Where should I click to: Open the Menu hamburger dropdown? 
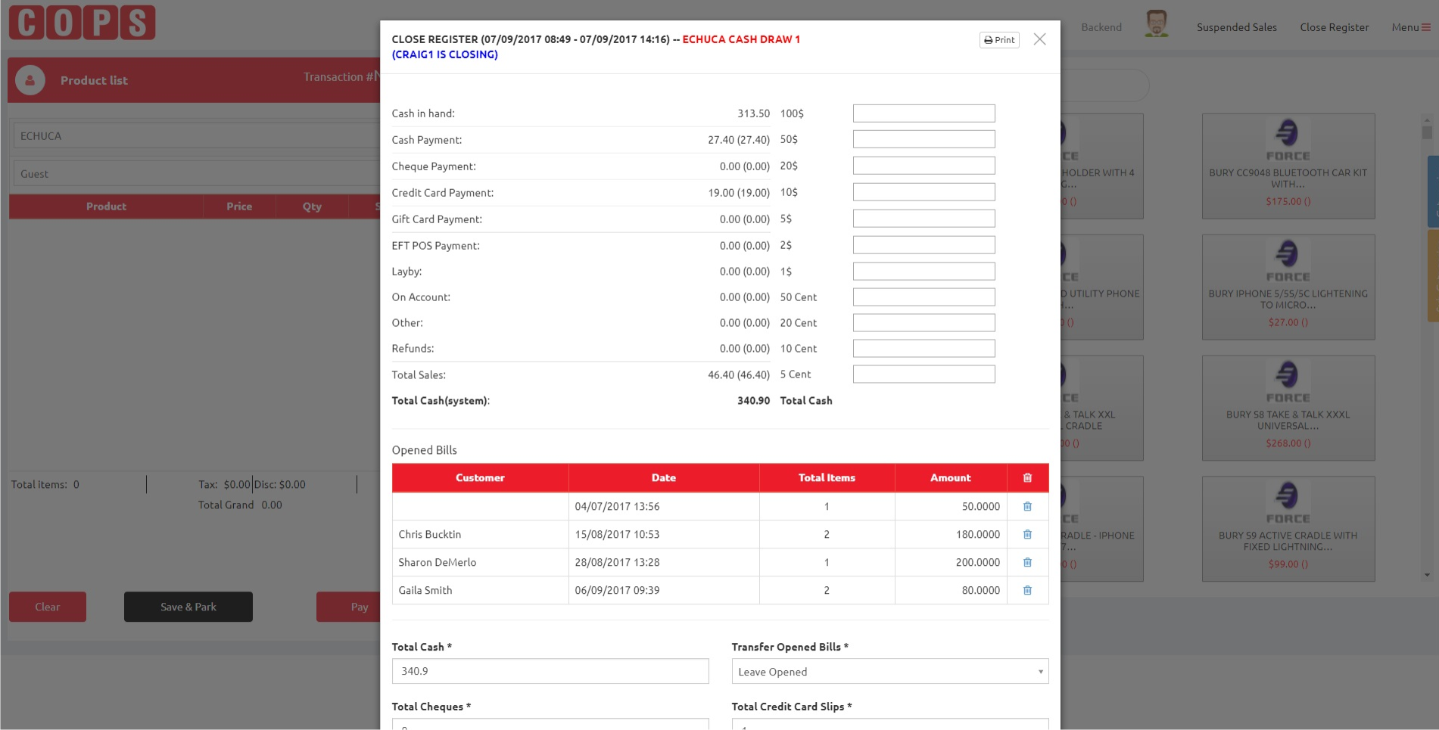pos(1410,27)
